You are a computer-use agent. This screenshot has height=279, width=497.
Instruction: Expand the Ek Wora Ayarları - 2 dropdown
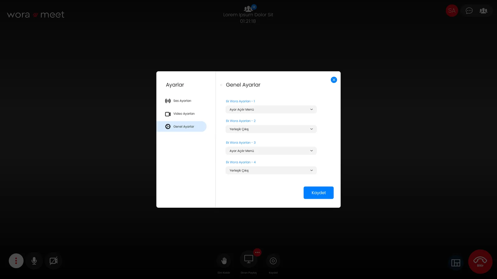pyautogui.click(x=271, y=129)
